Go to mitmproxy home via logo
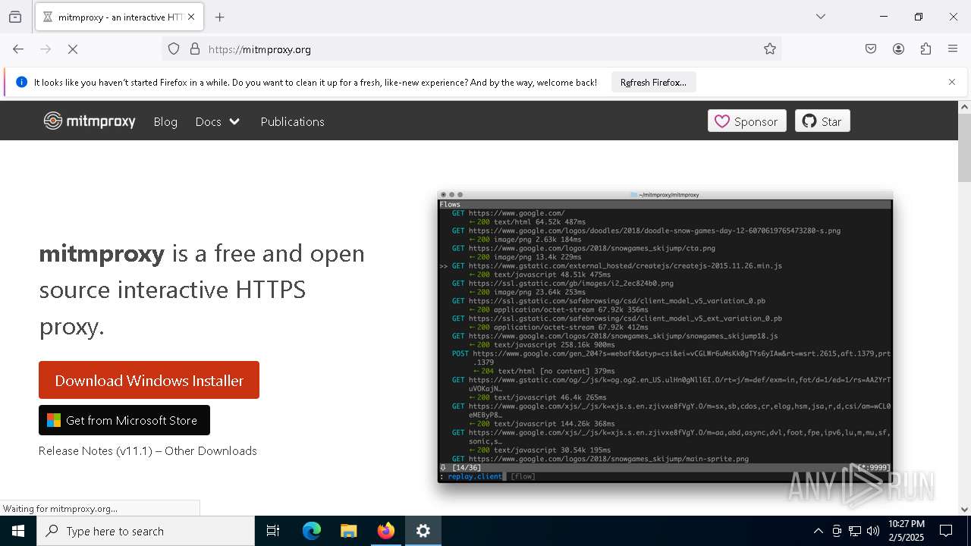The image size is (971, 546). point(90,121)
